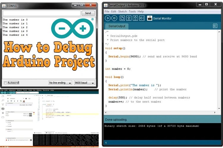Create a new sketch with the New page icon

tap(122, 18)
